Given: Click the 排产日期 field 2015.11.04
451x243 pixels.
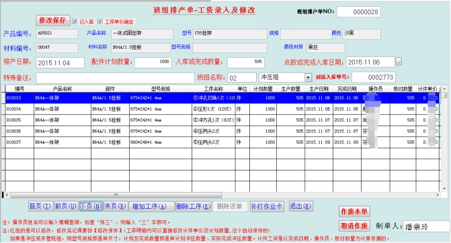Looking at the screenshot, I should 60,62.
